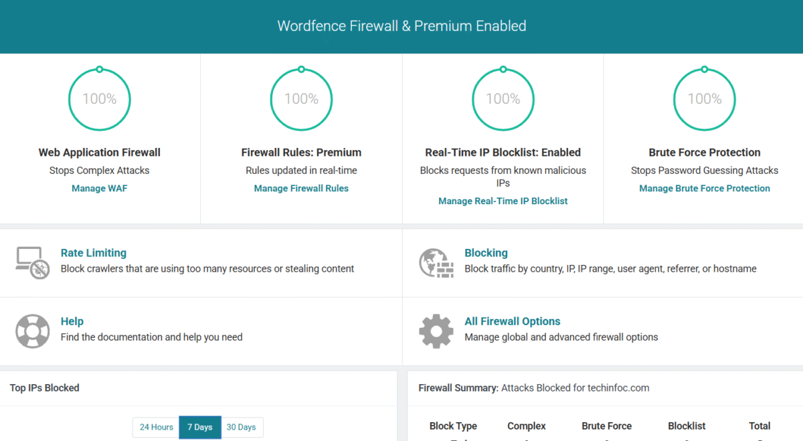Click the Blocking globe-and-wall icon
Viewport: 803px width, 441px height.
[436, 262]
